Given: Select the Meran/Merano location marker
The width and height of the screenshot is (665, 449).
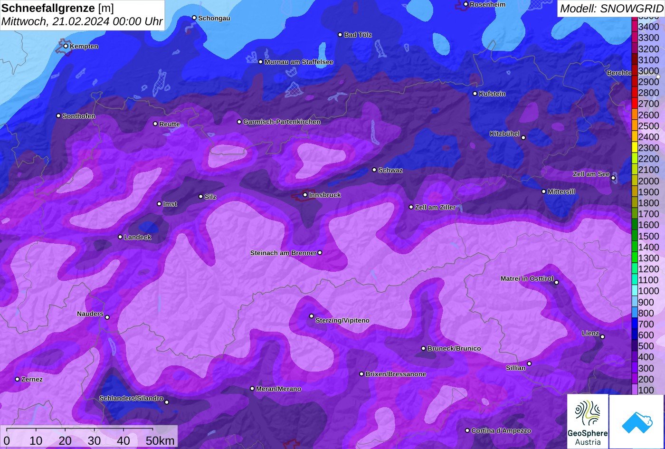Looking at the screenshot, I should (x=252, y=389).
